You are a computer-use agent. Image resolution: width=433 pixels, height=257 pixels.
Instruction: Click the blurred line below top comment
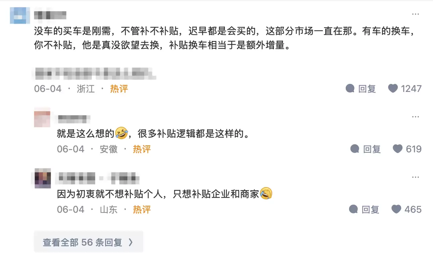[95, 72]
